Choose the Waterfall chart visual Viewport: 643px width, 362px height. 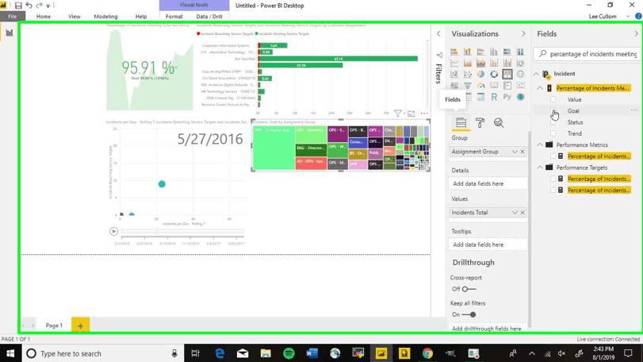[x=454, y=75]
